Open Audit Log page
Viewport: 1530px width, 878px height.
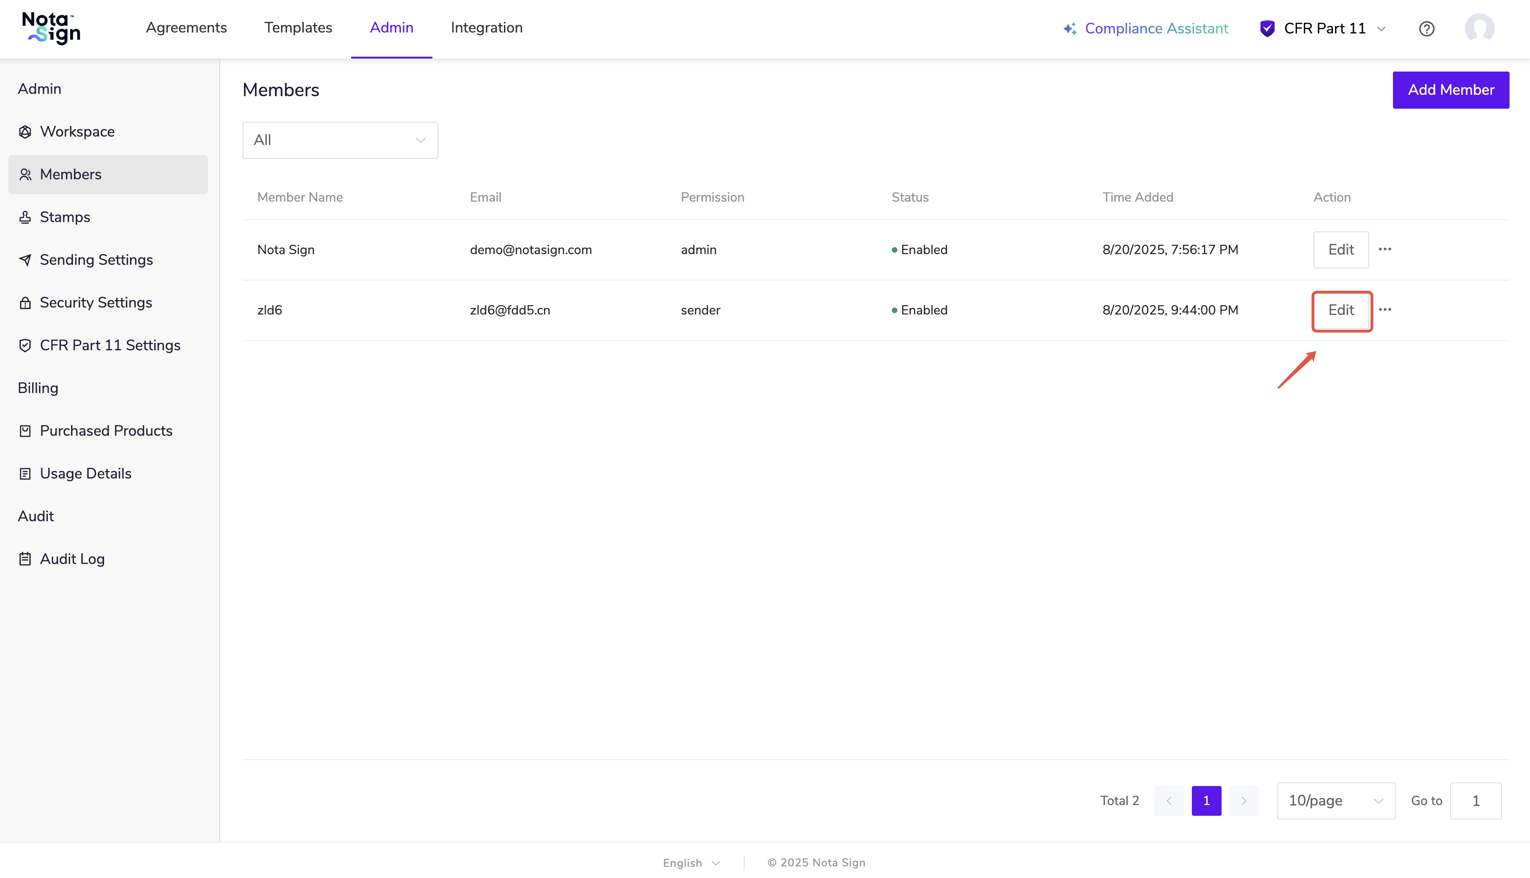tap(72, 559)
